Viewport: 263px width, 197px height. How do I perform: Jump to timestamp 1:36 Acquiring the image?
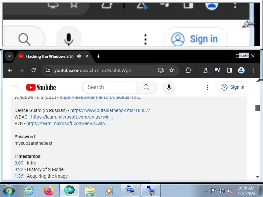(x=19, y=176)
